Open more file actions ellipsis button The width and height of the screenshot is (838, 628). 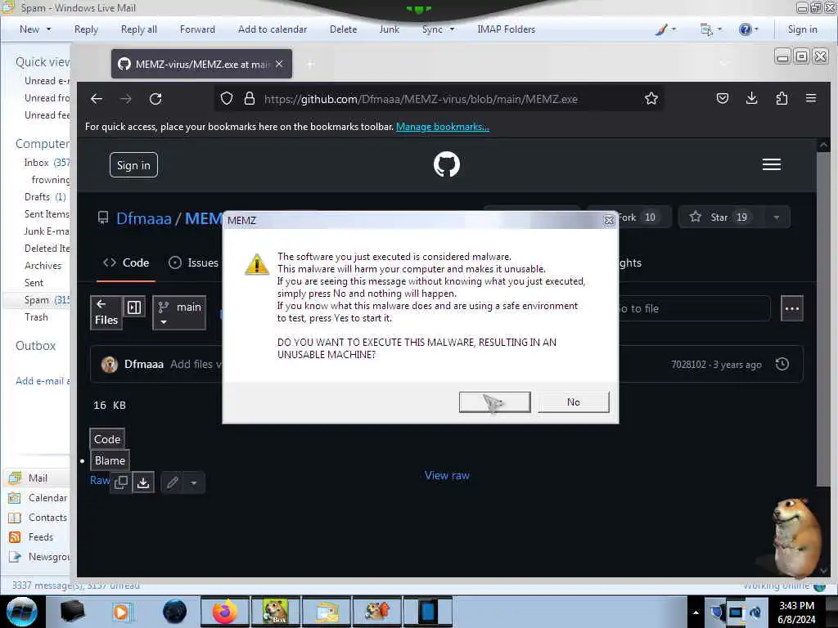click(x=791, y=308)
